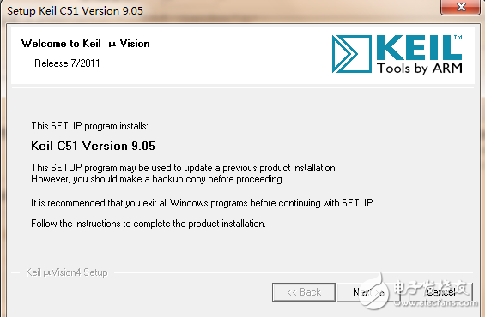Click the greyed << Back button
485x317 pixels.
(x=304, y=292)
